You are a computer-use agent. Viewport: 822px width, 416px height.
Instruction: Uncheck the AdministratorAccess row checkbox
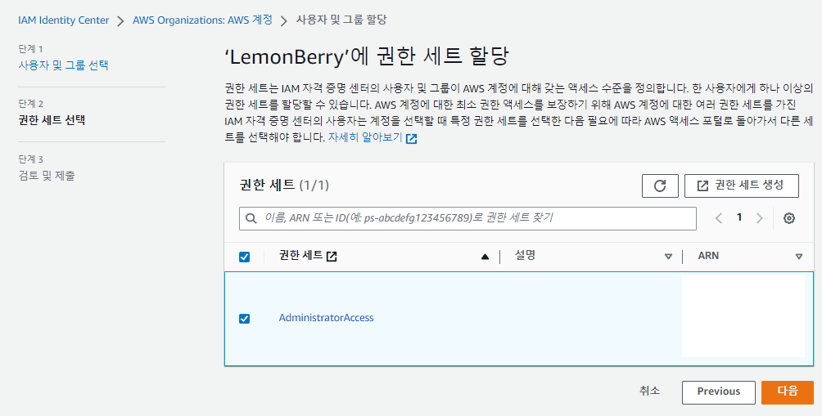pos(244,319)
